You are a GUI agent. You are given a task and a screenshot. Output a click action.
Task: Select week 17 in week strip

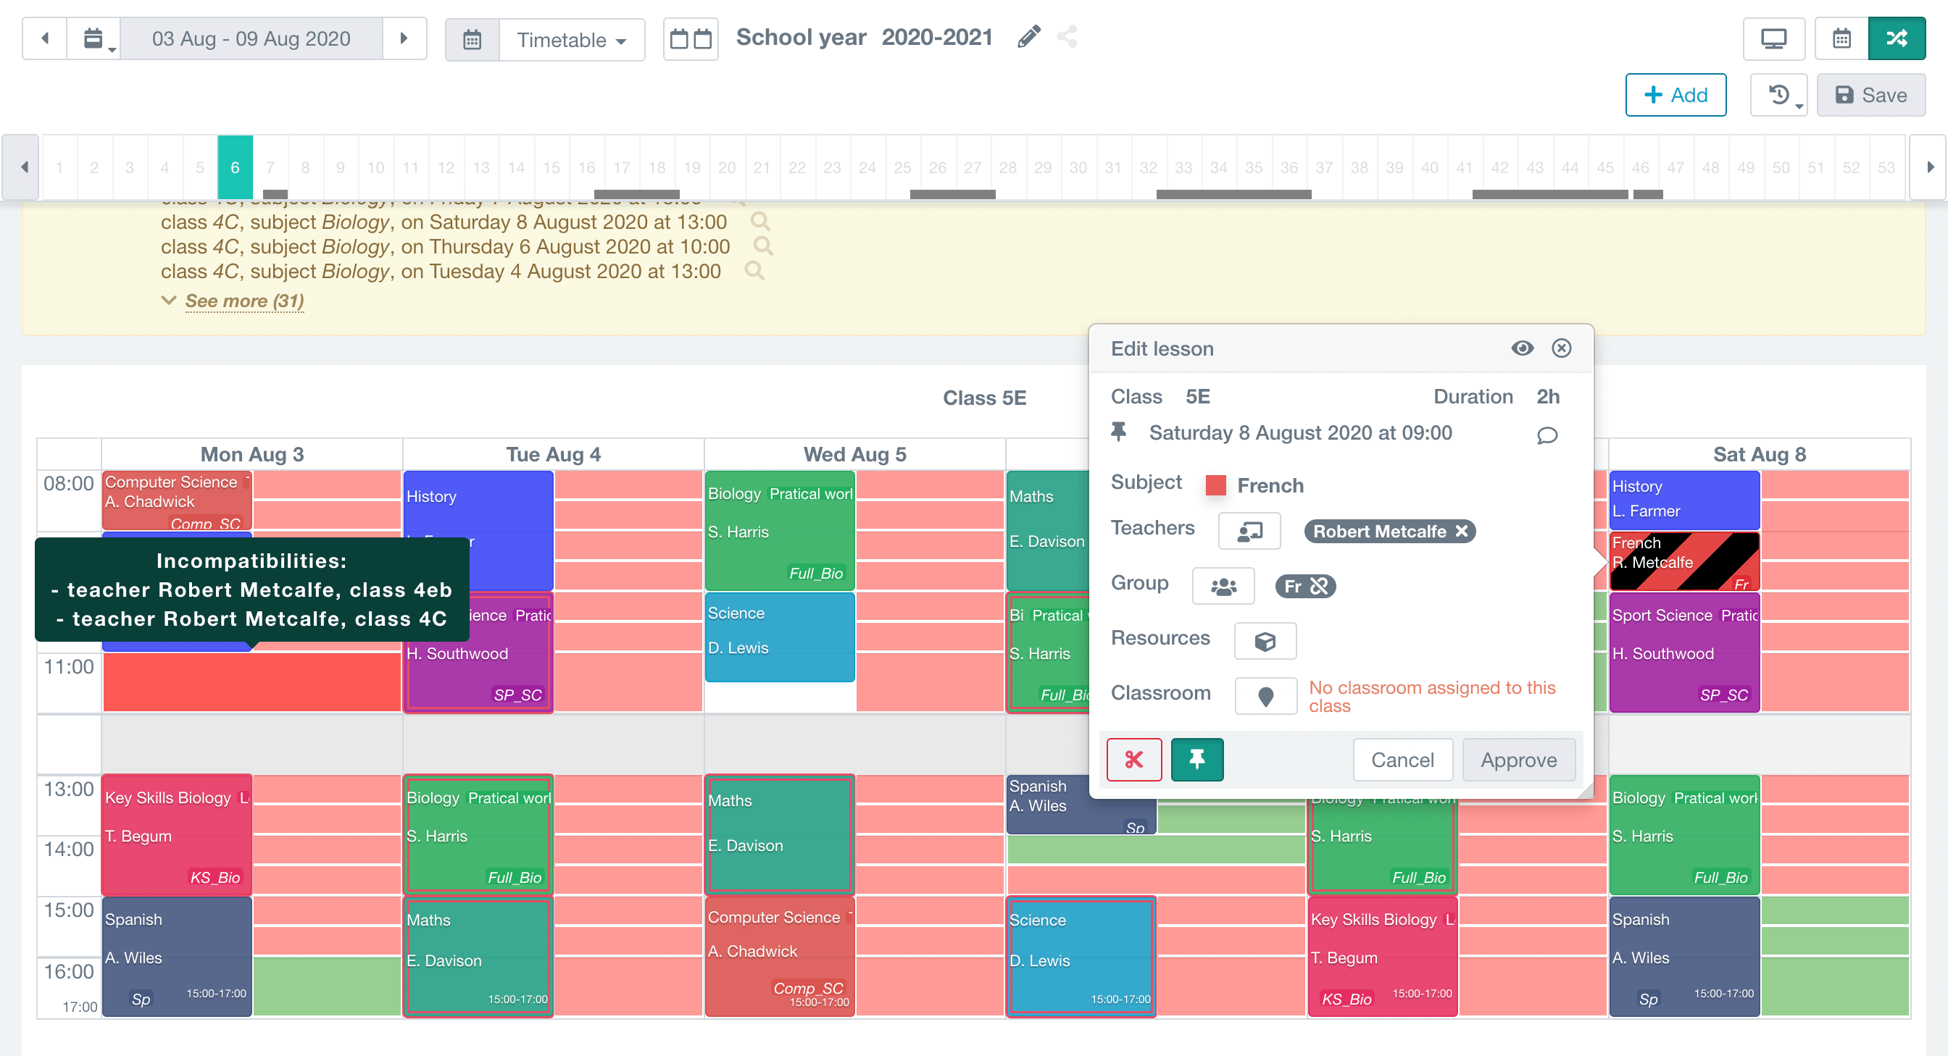tap(622, 167)
